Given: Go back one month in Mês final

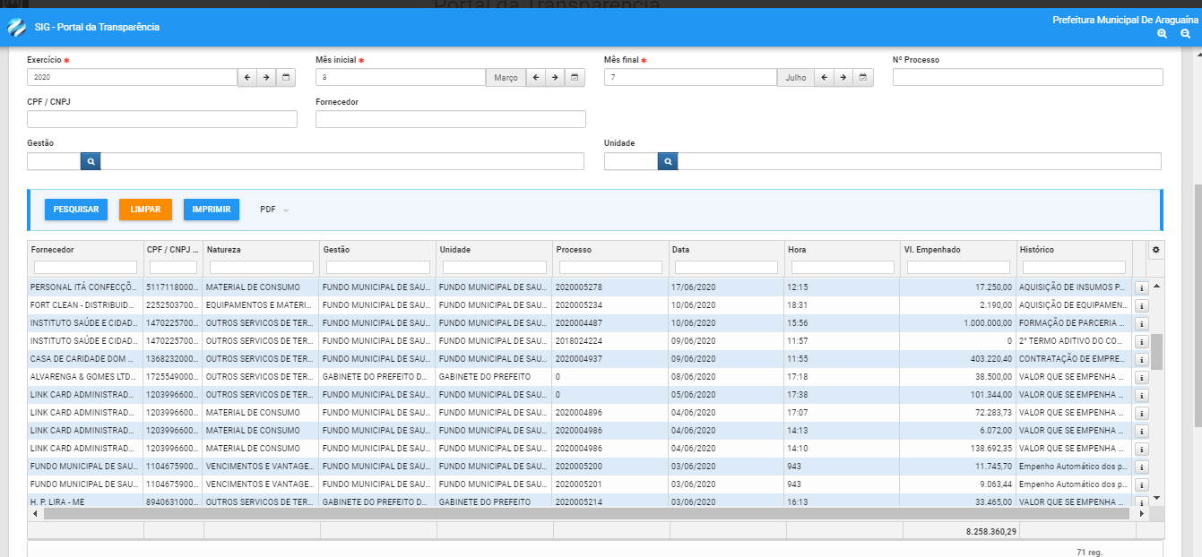Looking at the screenshot, I should (824, 78).
